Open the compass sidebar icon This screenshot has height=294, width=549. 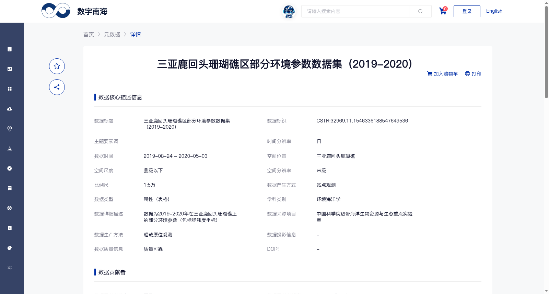[x=10, y=168]
